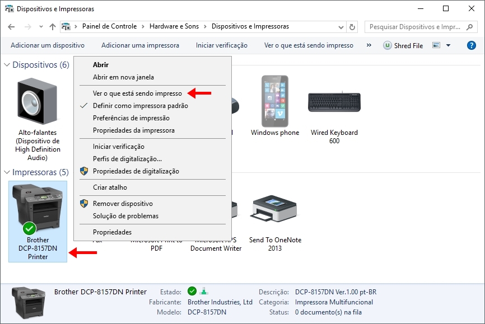Click the address bar location icon

click(66, 27)
